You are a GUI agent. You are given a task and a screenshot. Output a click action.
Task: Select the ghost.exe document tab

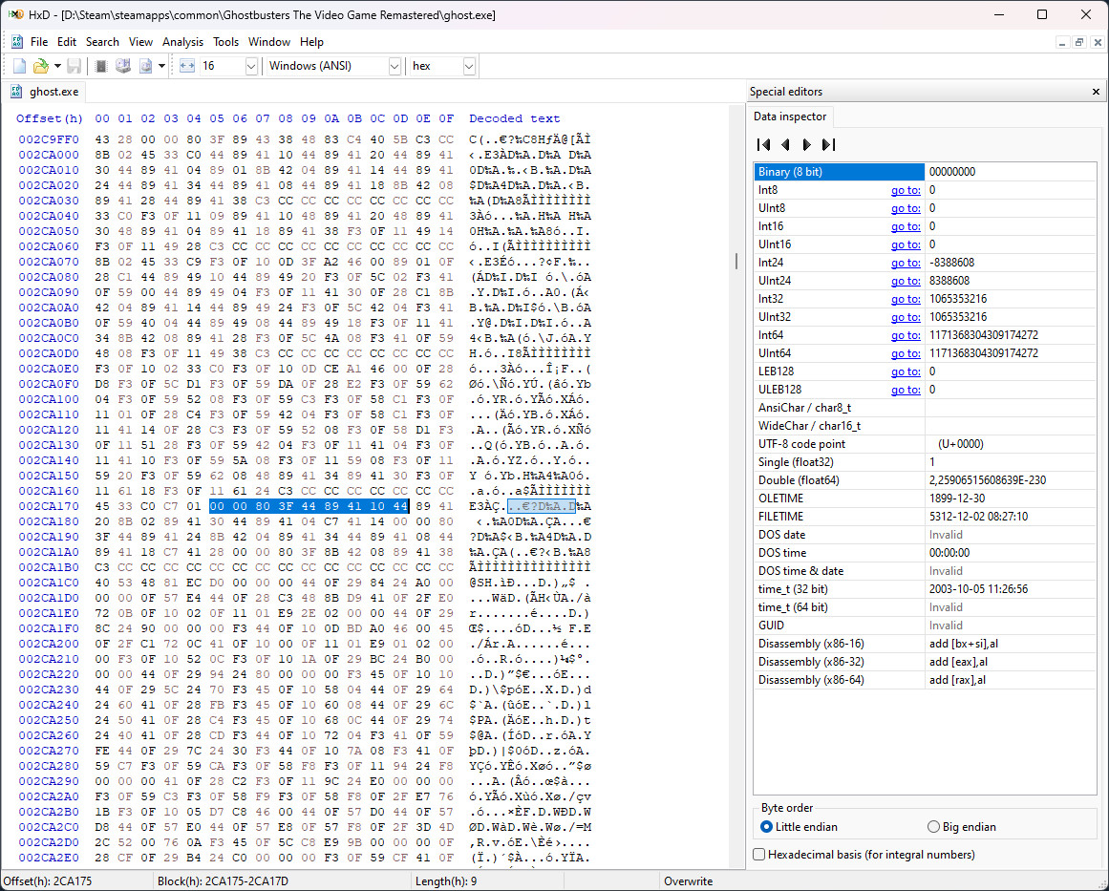(x=45, y=92)
